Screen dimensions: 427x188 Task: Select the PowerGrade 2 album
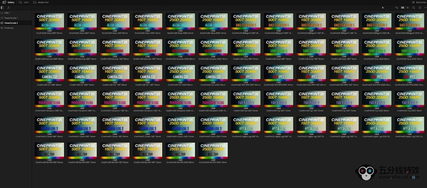point(16,23)
